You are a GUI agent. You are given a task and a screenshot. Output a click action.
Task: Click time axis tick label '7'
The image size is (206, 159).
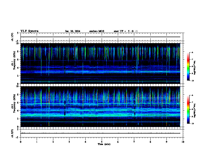click(x=134, y=142)
